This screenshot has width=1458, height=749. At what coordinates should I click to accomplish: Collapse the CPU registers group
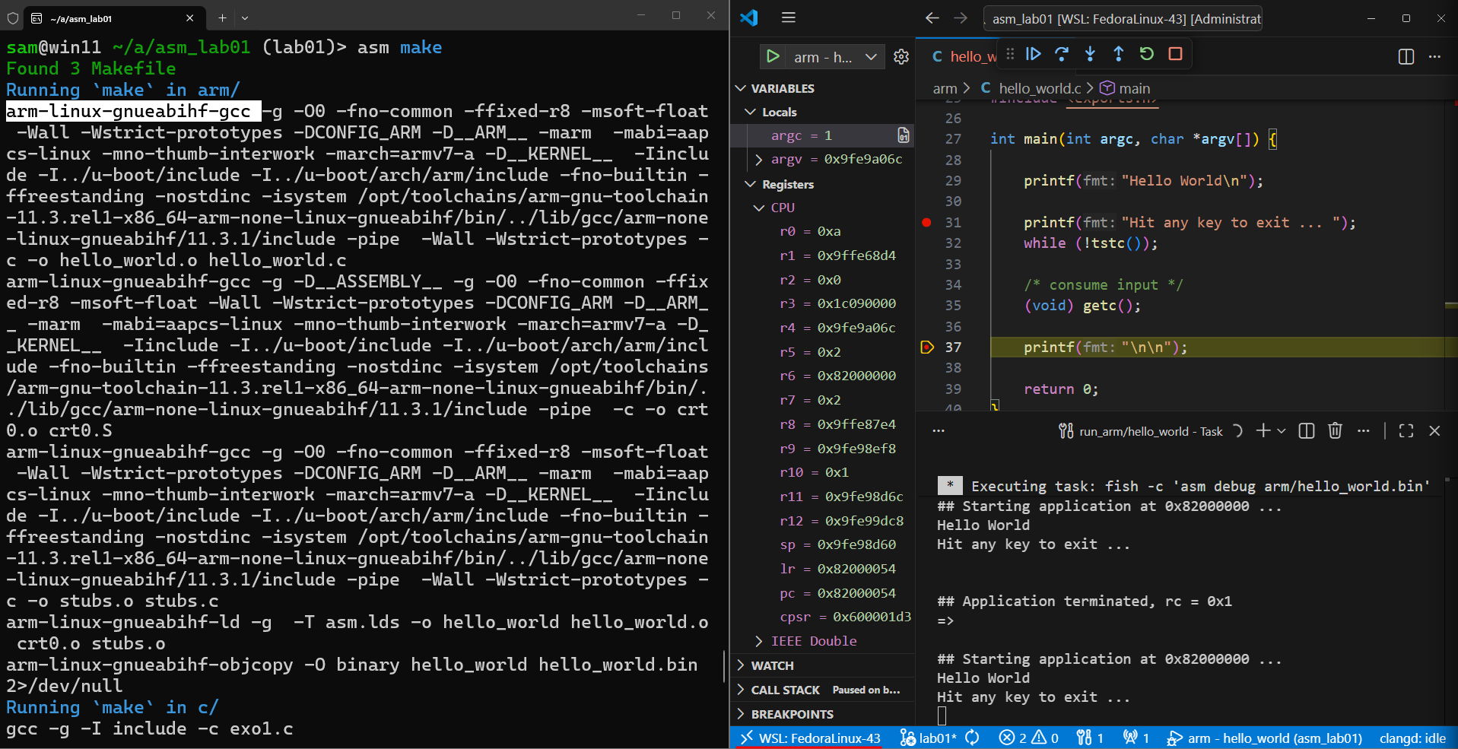coord(758,207)
